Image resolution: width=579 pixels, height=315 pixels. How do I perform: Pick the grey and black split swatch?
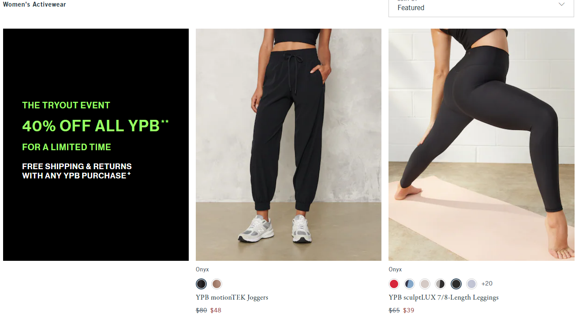(440, 284)
